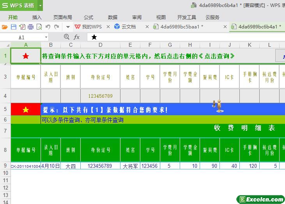Screen dimensions: 285x204
Task: Click the IC卡 value 40 in row 9
Action: pos(230,166)
